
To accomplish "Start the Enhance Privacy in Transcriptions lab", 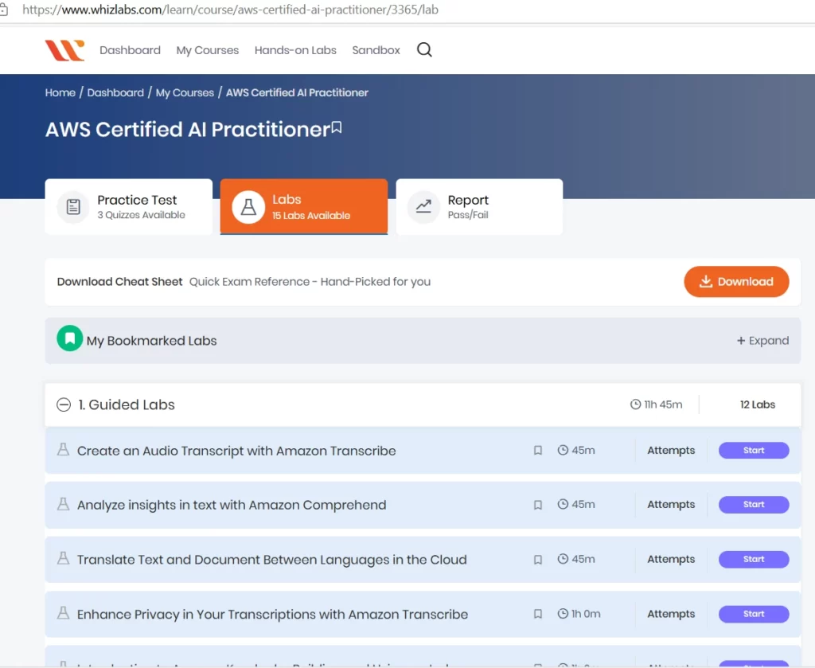I will 754,613.
